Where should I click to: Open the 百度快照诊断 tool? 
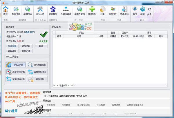[16, 72]
